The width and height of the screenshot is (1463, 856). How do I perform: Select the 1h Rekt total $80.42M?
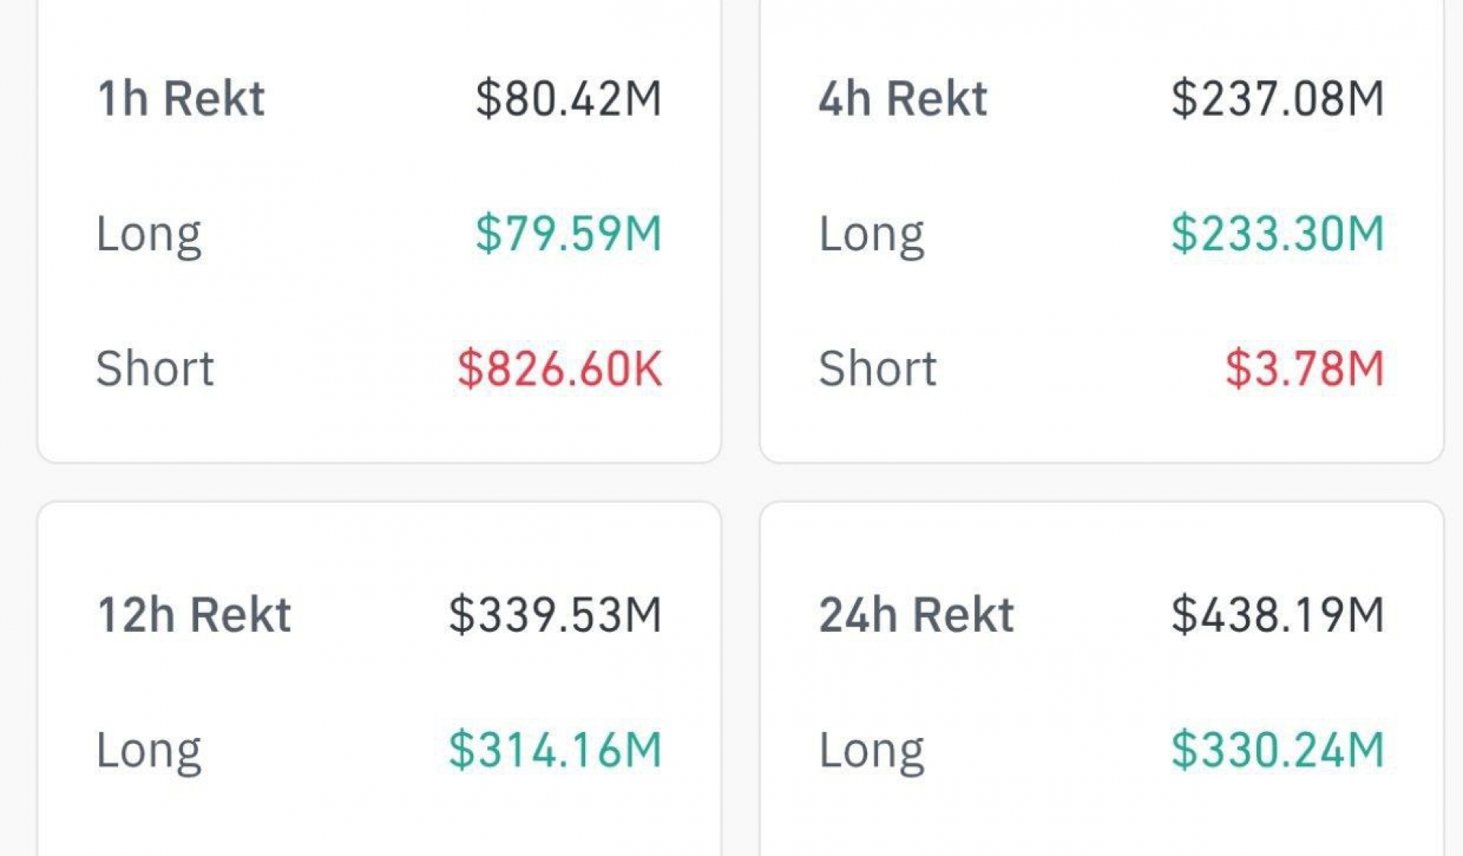[x=568, y=98]
